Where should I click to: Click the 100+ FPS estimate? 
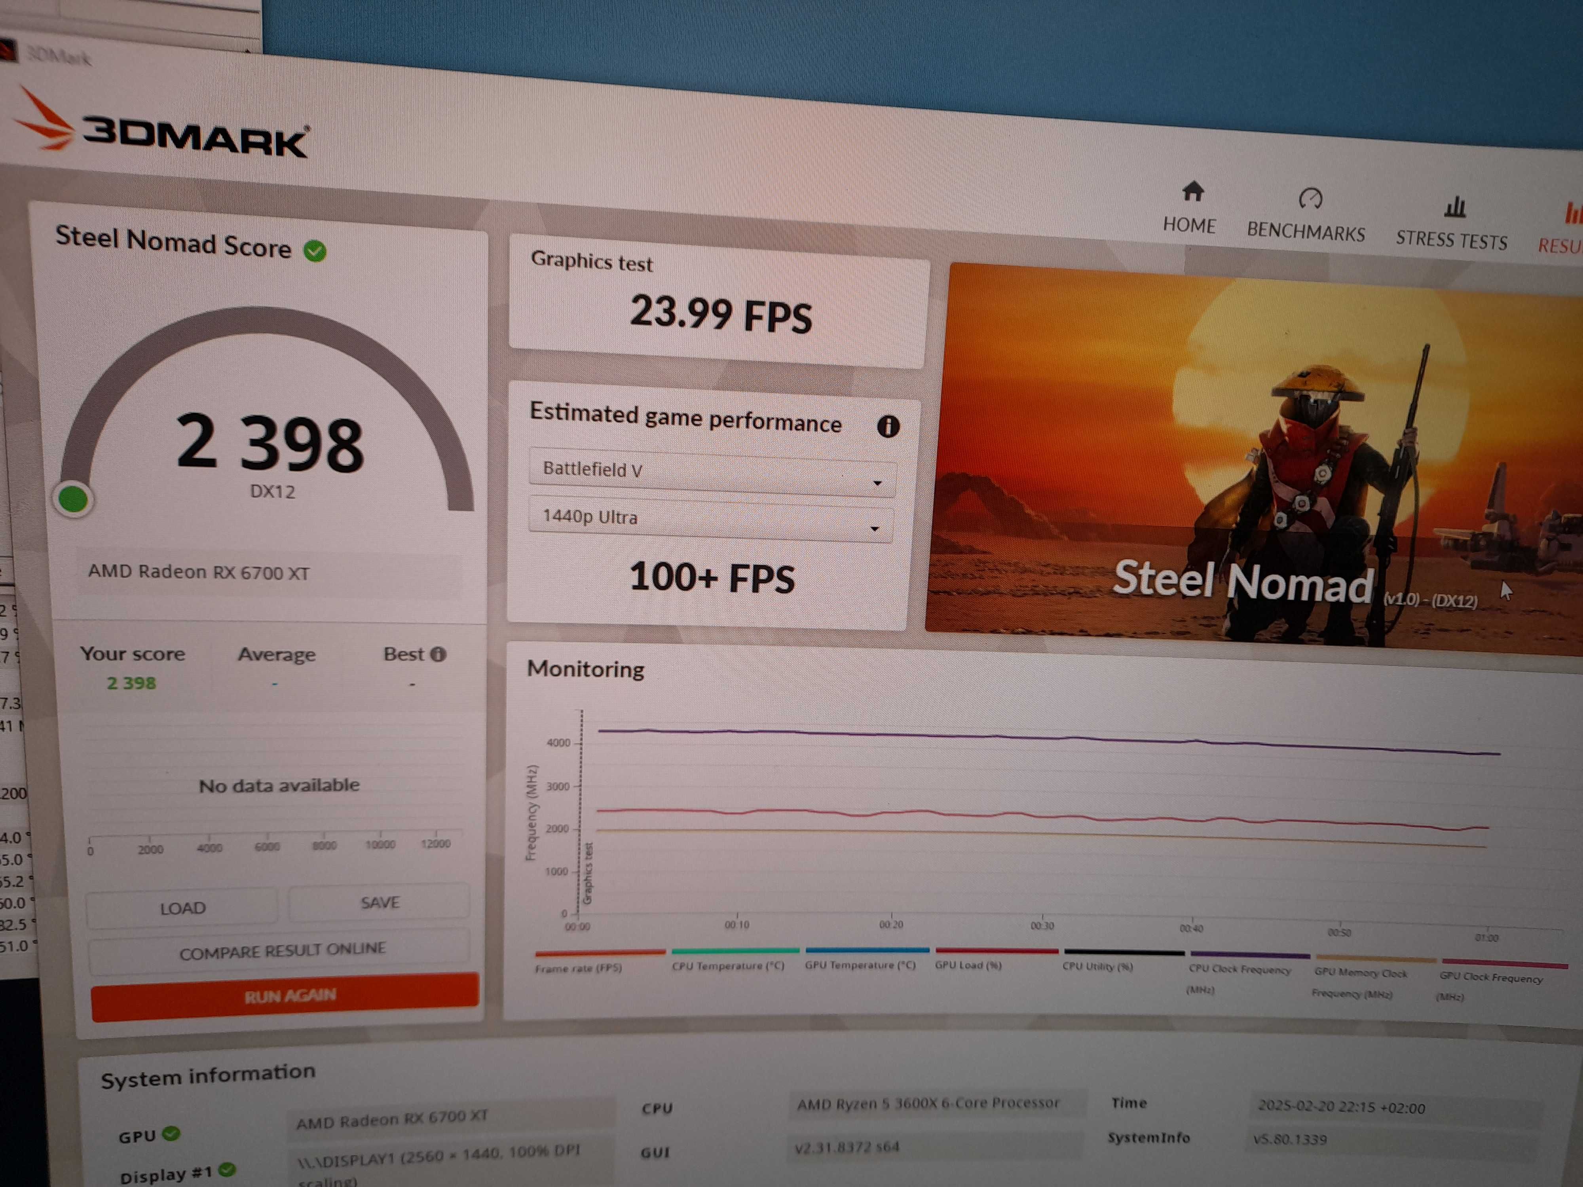click(x=712, y=577)
